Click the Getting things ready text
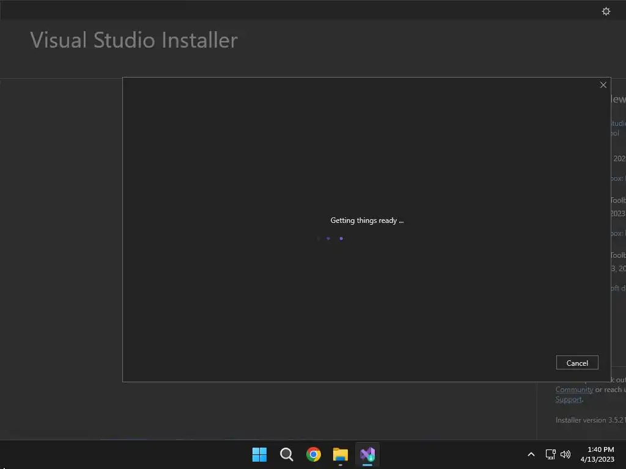This screenshot has width=626, height=469. click(367, 220)
